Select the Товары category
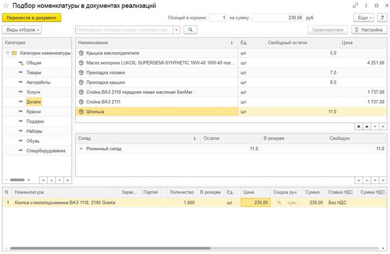390x254 pixels. tap(34, 73)
